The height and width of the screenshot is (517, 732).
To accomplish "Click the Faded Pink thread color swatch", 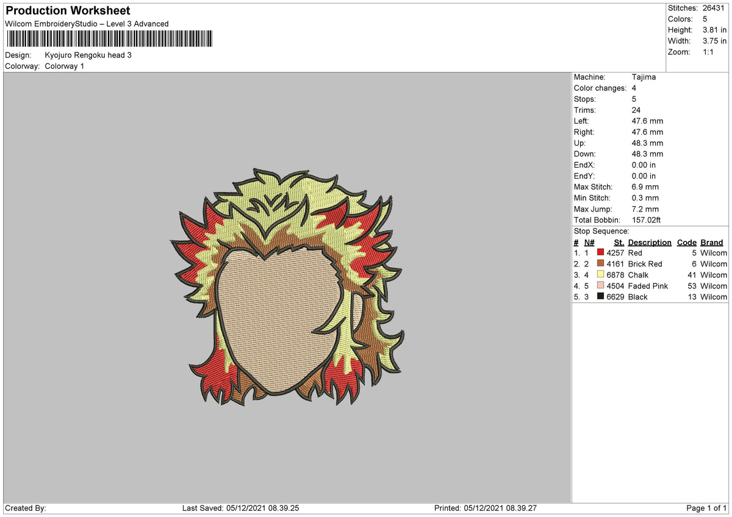I will pyautogui.click(x=601, y=285).
